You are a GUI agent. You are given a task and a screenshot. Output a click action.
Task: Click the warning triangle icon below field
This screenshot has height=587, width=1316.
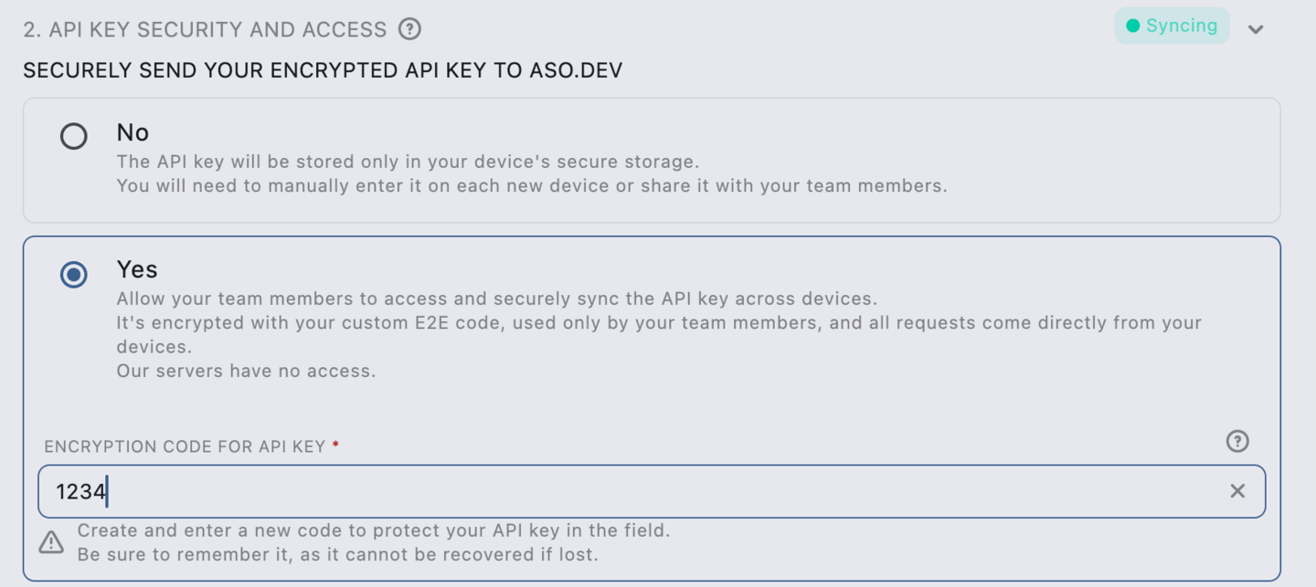click(x=51, y=542)
